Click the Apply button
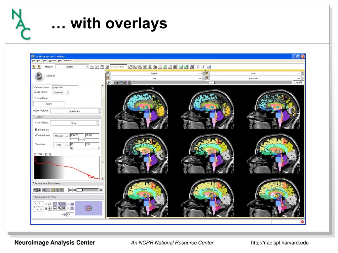 pos(49,104)
